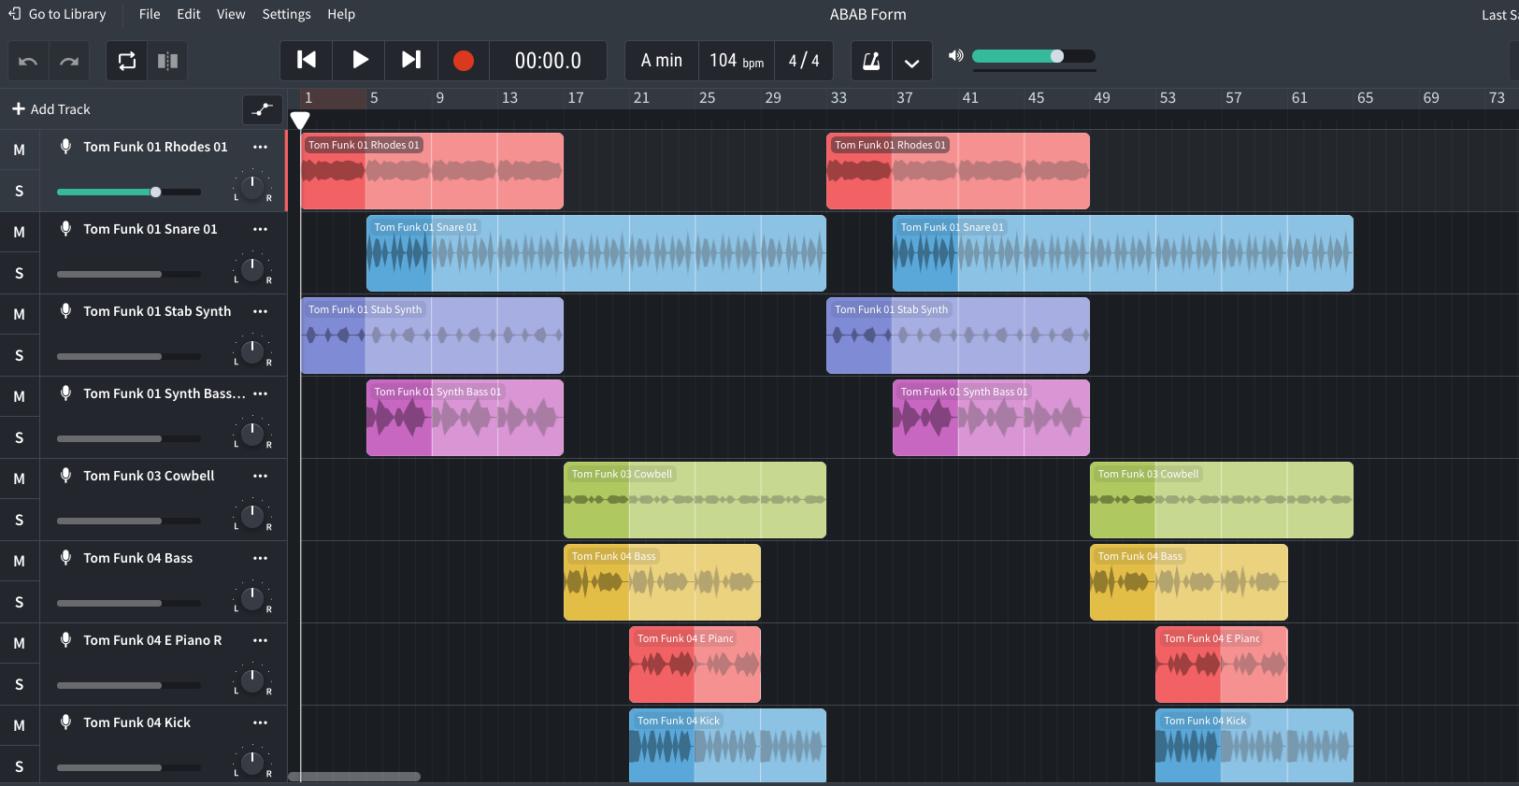Toggle loop cycle mode

pos(127,62)
